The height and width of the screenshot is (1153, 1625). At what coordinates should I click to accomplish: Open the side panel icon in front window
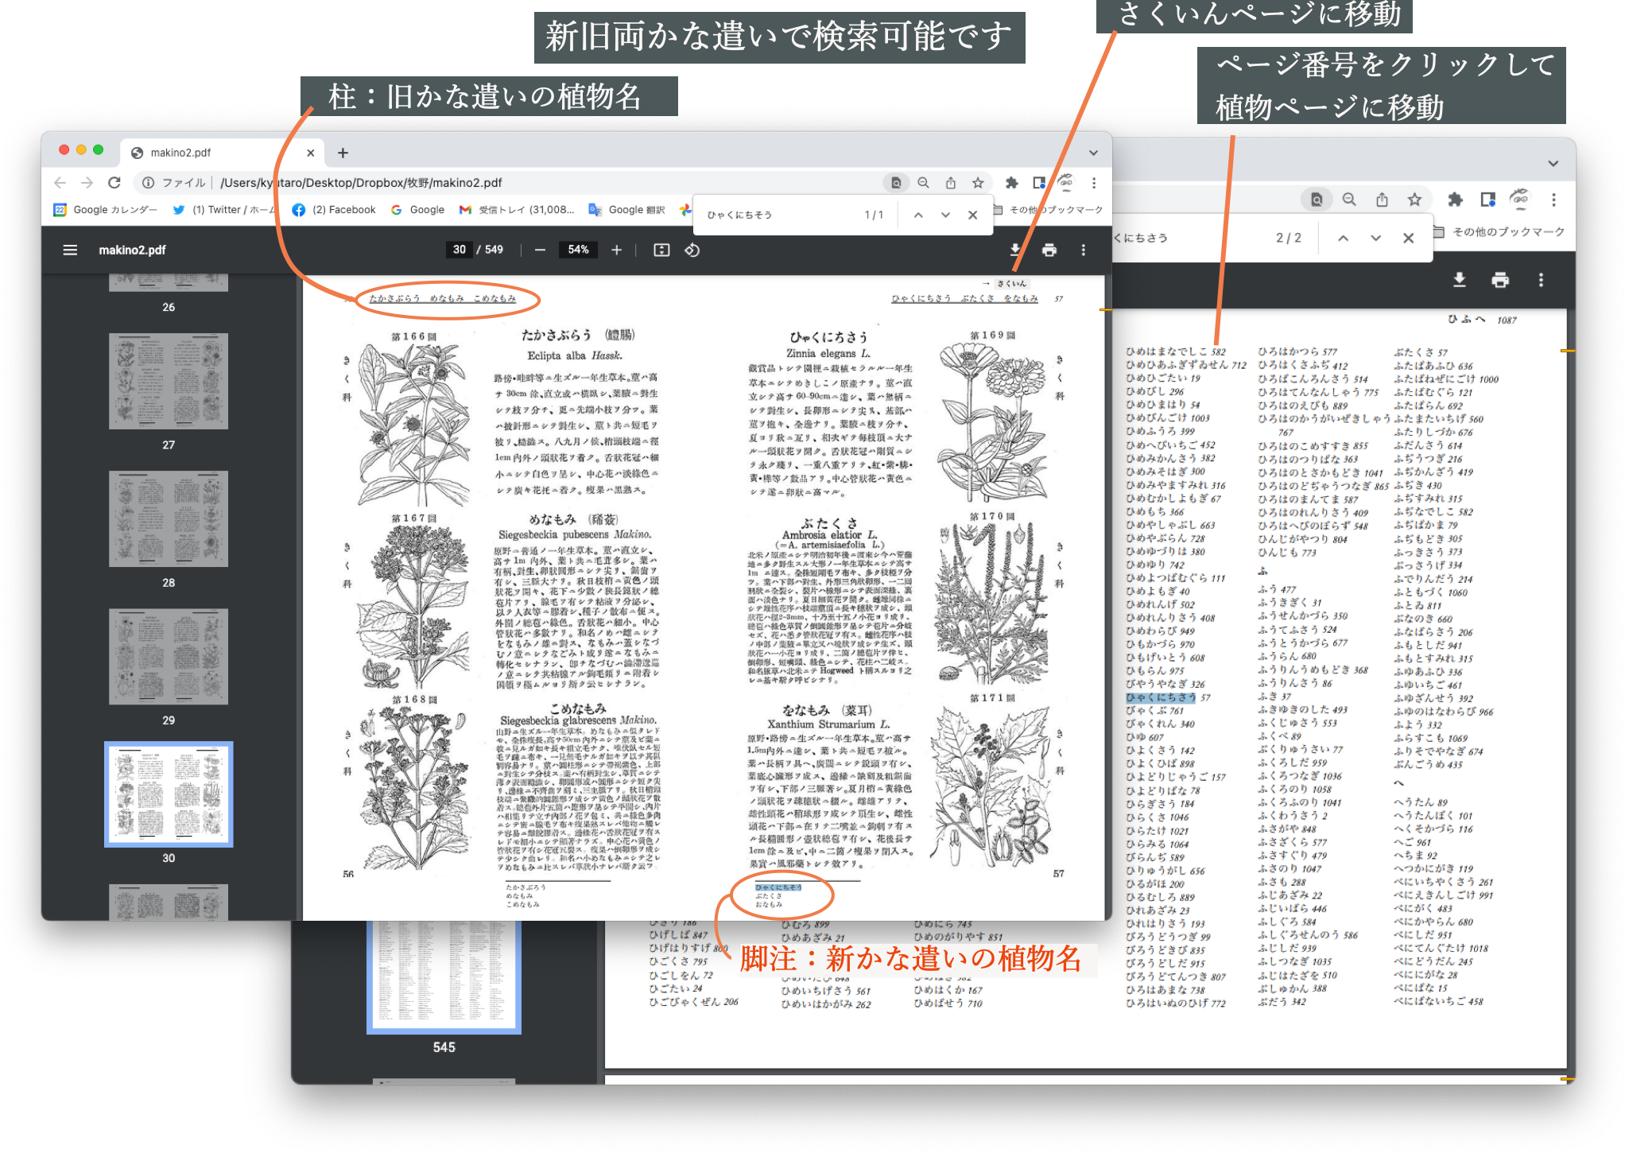pos(1038,183)
